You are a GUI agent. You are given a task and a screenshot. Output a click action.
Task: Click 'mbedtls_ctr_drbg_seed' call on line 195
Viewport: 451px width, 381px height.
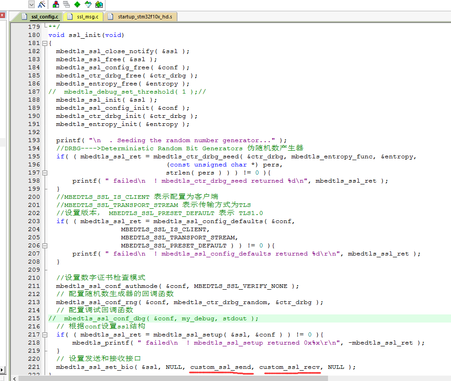[196, 157]
